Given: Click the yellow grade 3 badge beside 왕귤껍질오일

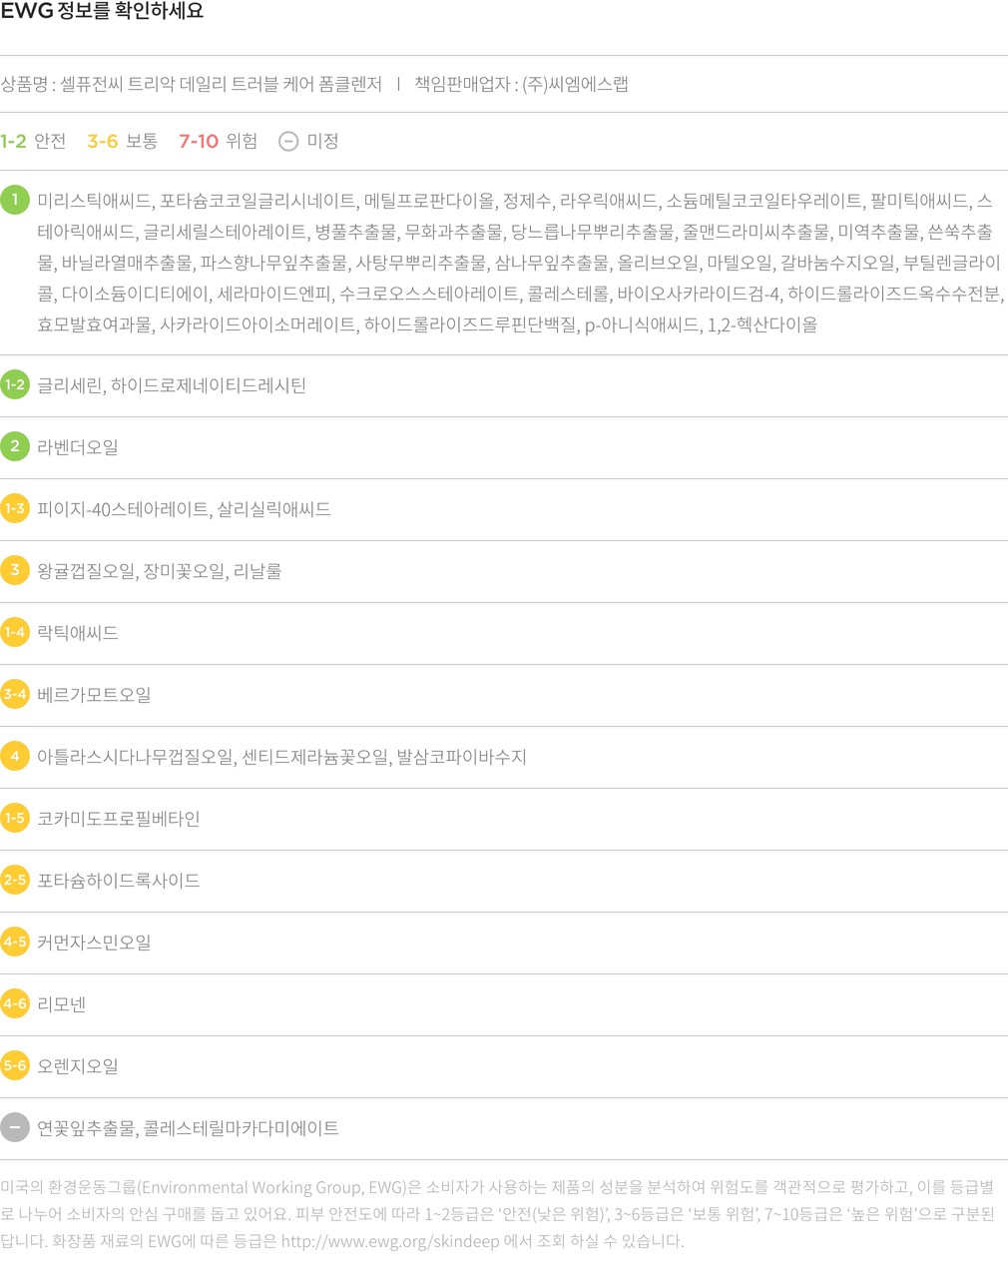Looking at the screenshot, I should click(15, 570).
